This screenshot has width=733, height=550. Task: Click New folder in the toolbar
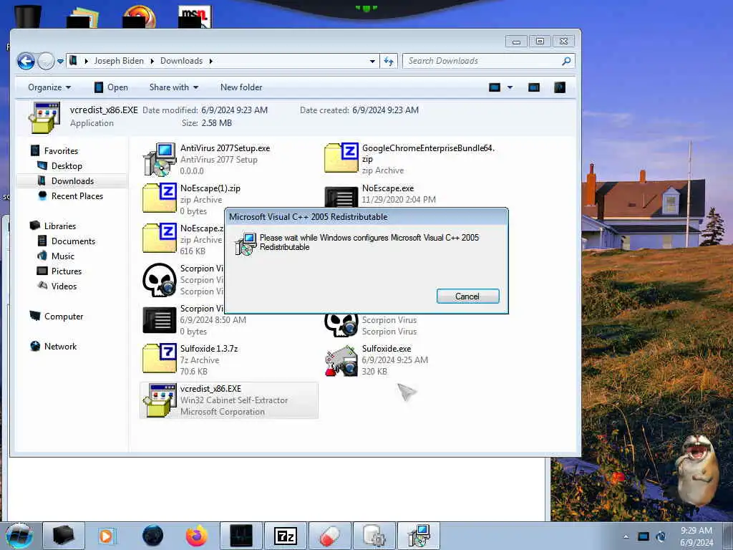point(241,87)
